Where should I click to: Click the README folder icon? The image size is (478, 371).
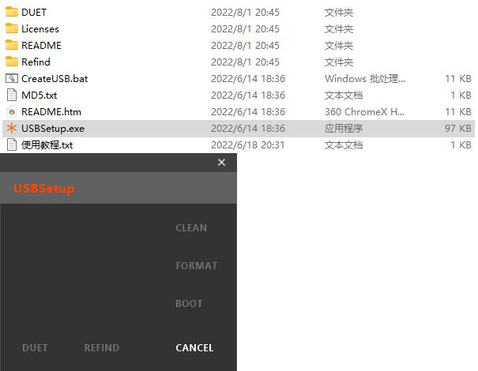(x=12, y=45)
